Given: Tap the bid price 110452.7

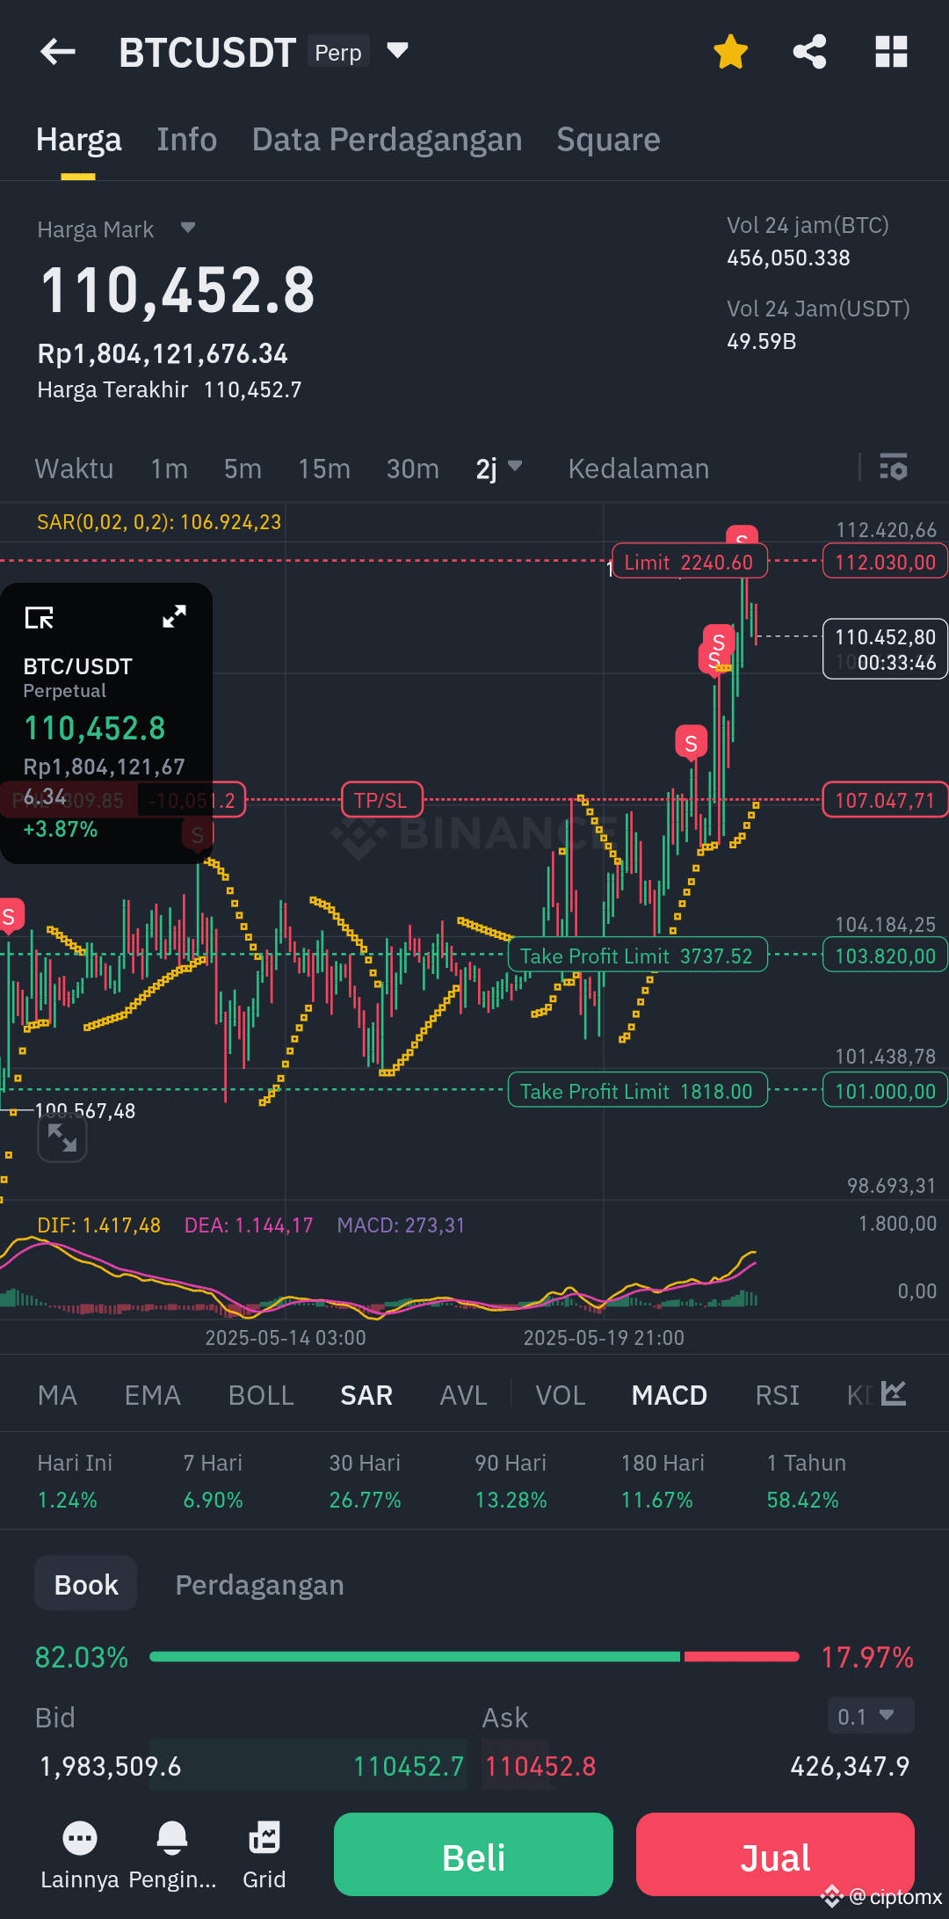Looking at the screenshot, I should pos(408,1766).
